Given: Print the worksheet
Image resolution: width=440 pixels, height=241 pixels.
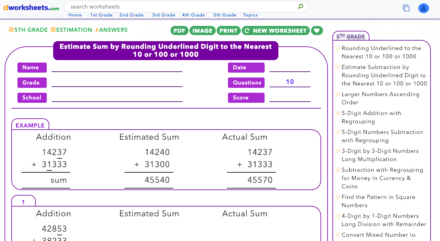Looking at the screenshot, I should pos(229,31).
